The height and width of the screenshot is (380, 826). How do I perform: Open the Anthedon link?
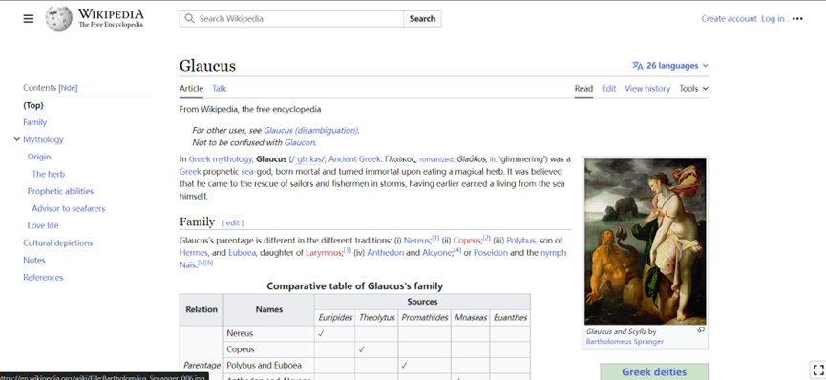pos(385,253)
